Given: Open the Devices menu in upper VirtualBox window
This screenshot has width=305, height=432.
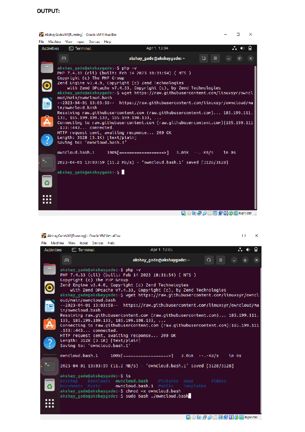Looking at the screenshot, I should (x=94, y=42).
